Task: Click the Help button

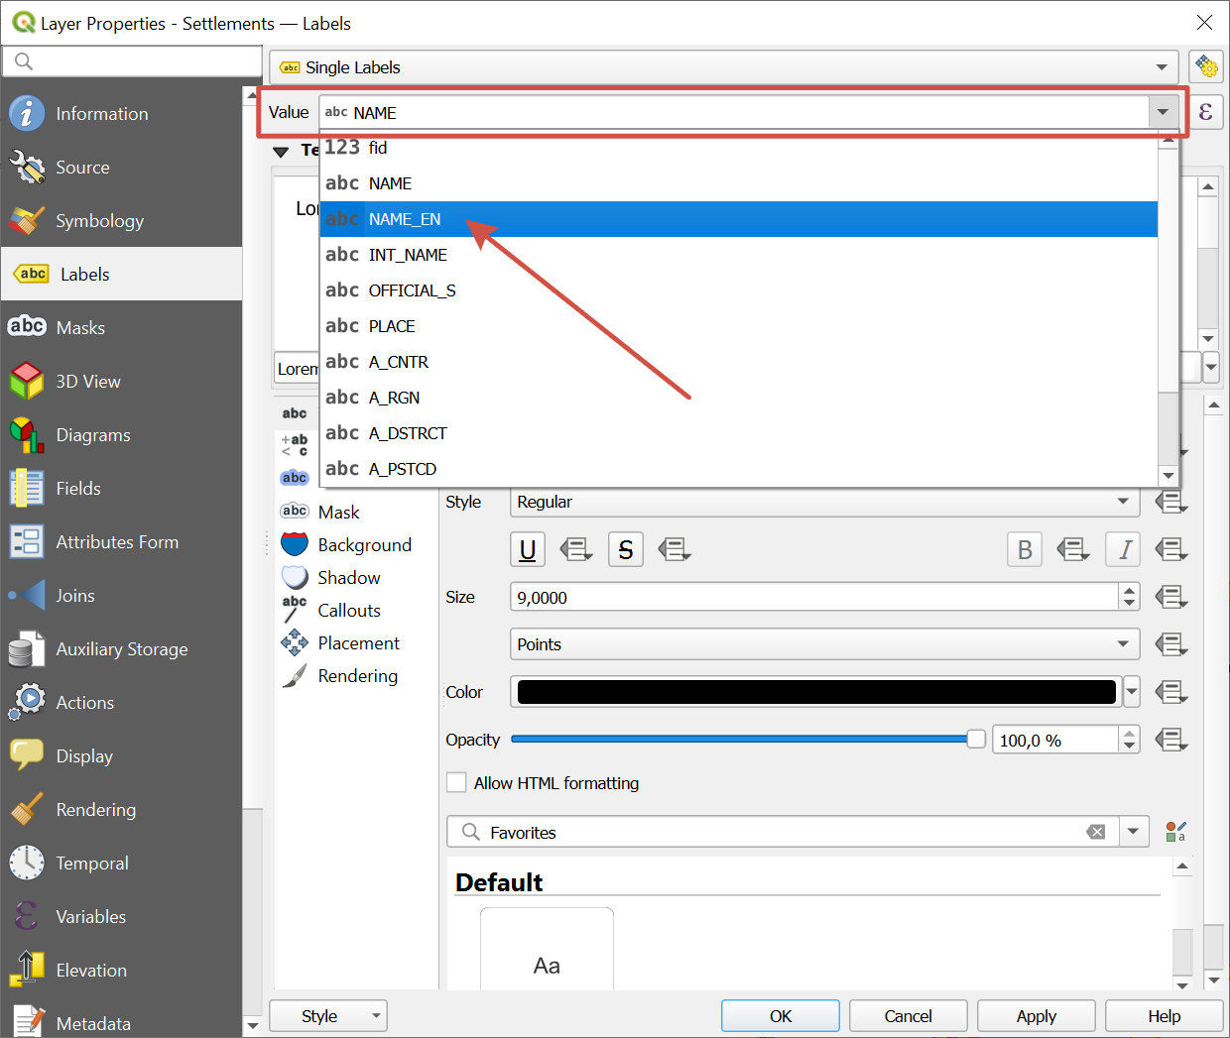Action: pyautogui.click(x=1164, y=1015)
